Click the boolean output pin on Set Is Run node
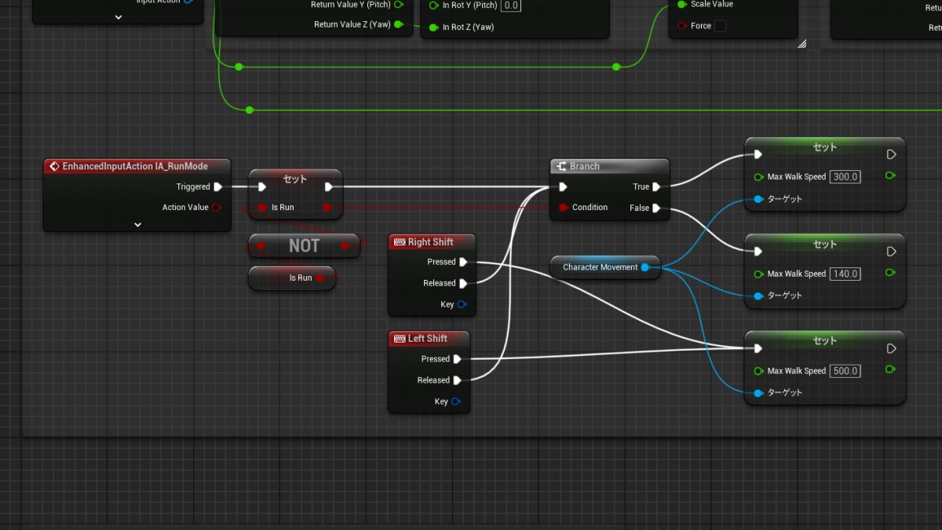Screen dimensions: 942x530 pos(327,207)
